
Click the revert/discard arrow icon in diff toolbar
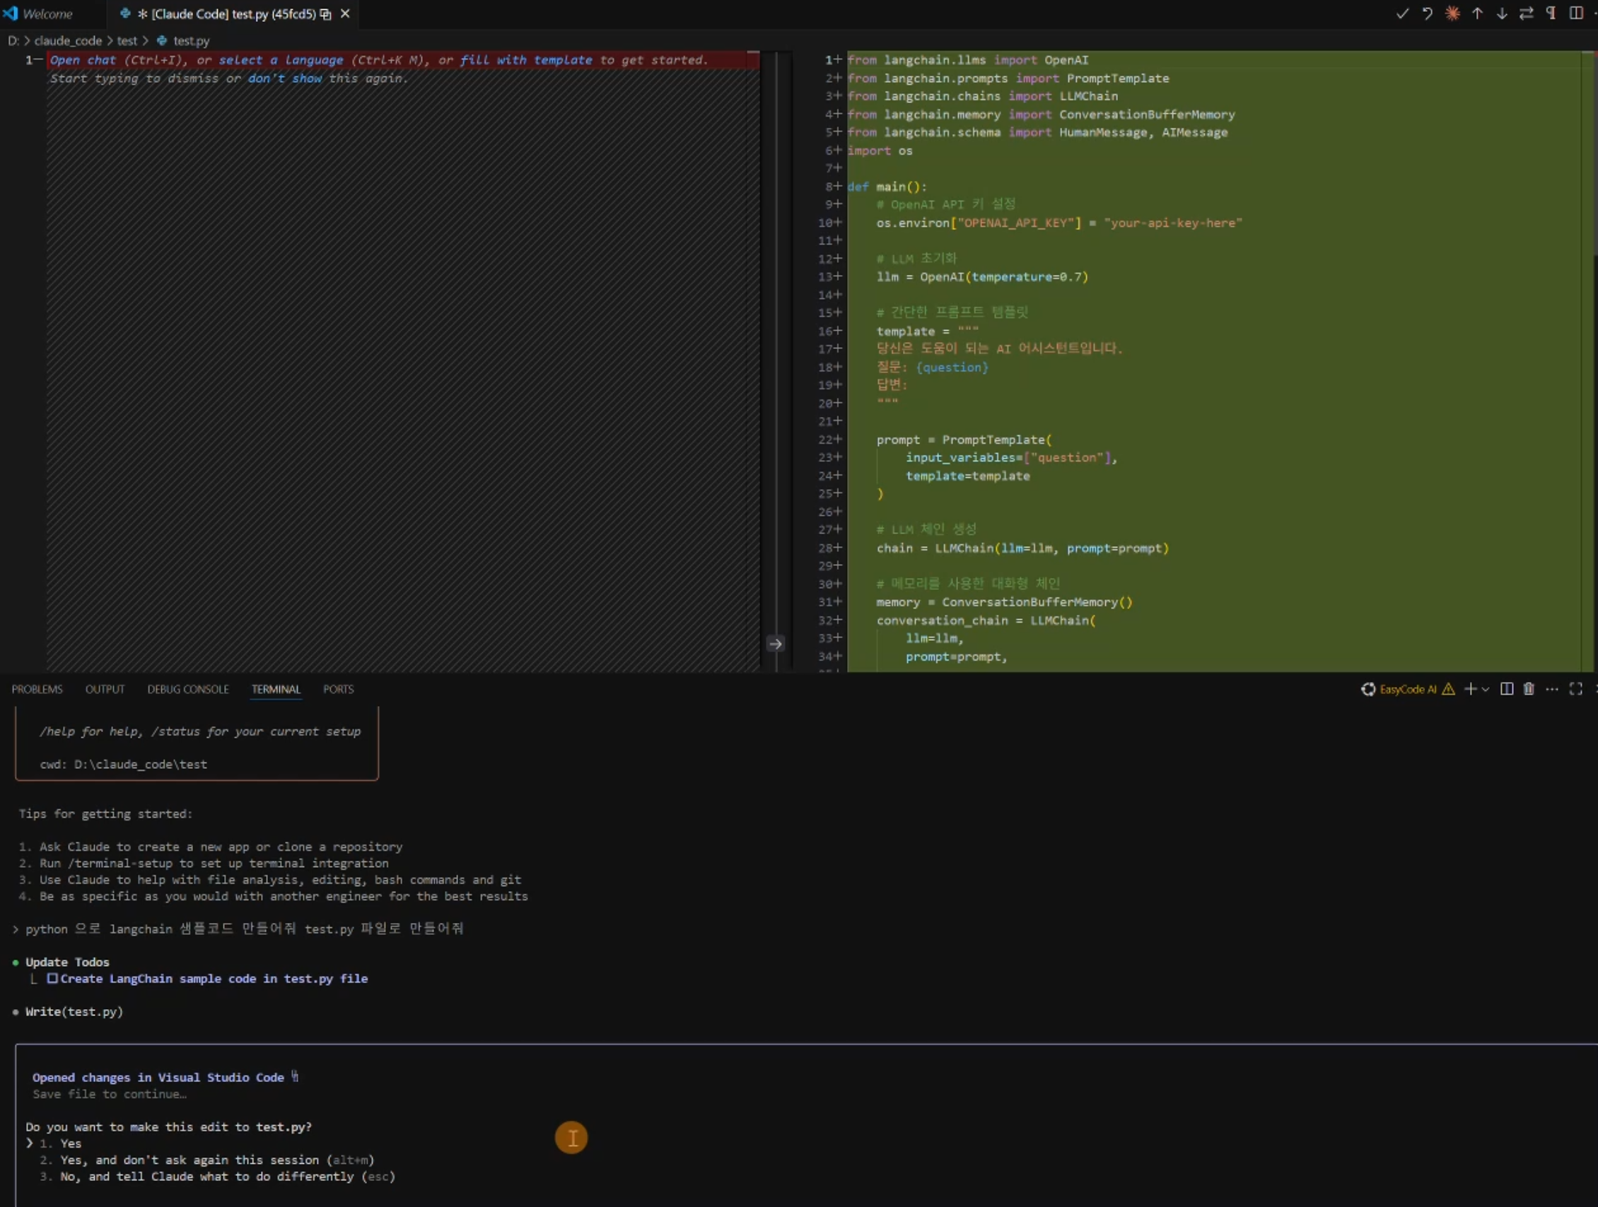click(1428, 13)
